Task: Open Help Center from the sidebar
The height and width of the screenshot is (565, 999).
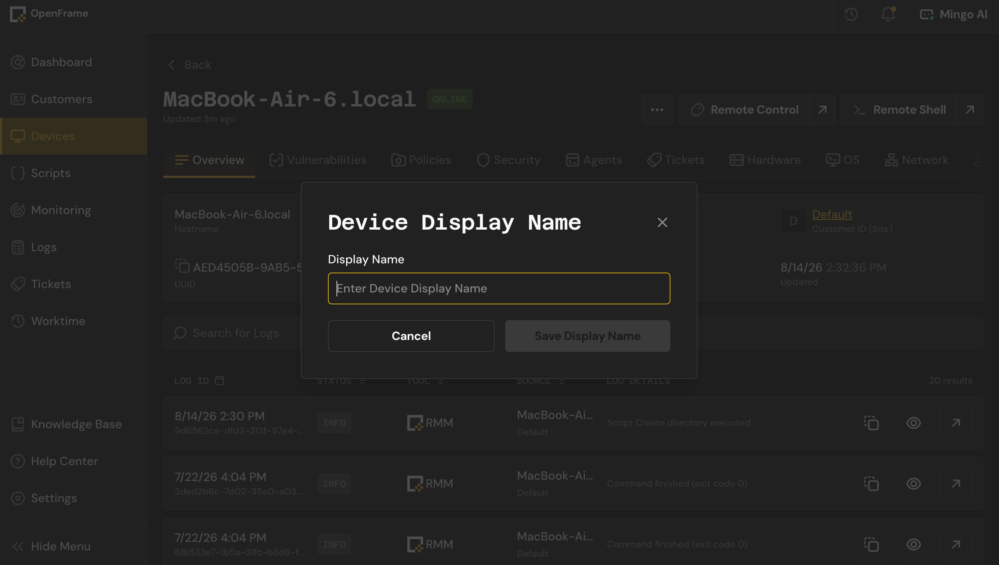Action: 73,462
